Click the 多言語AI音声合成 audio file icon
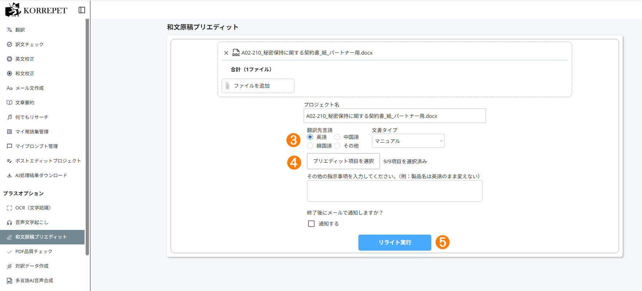Screen dimensions: 642x291 (9, 281)
